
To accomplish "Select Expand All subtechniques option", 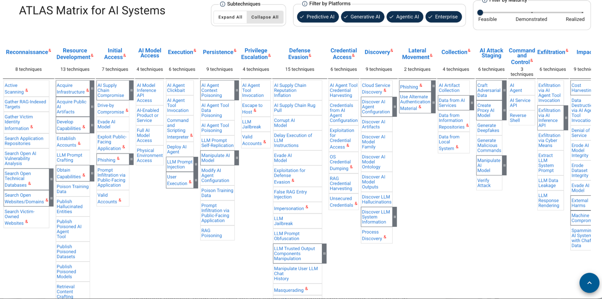I will pyautogui.click(x=230, y=17).
